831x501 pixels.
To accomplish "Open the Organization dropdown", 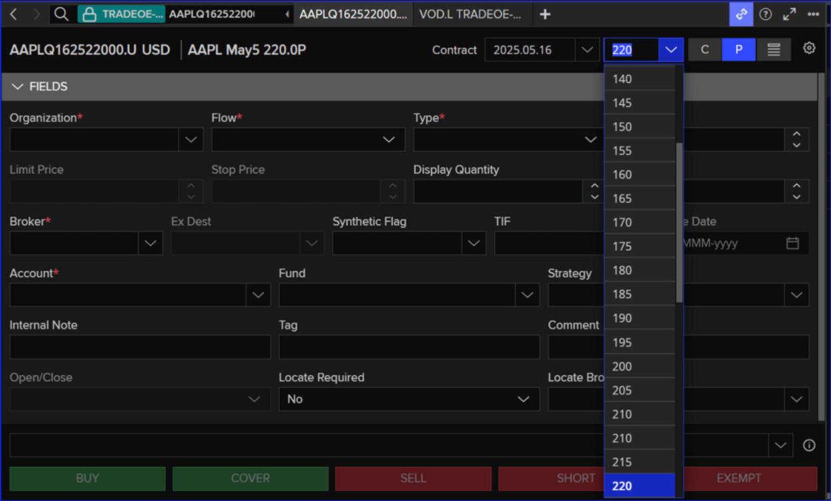I will [x=191, y=139].
